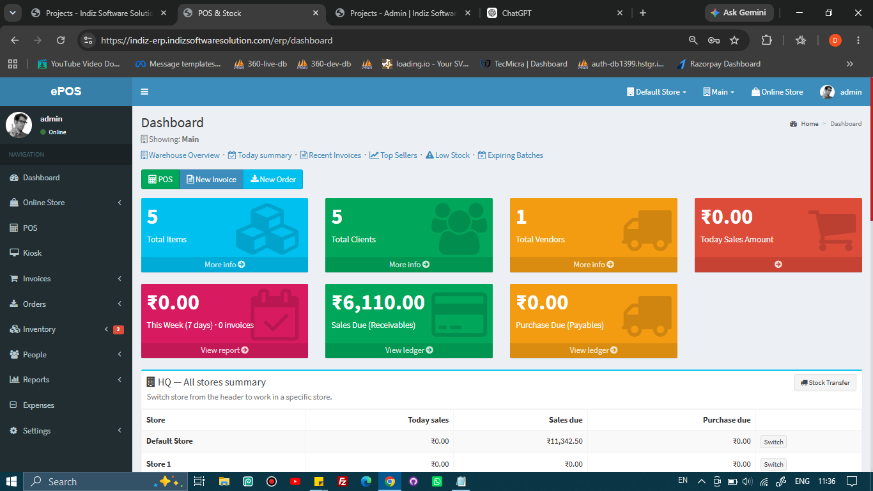873x491 pixels.
Task: Expand the Orders sidebar menu
Action: pyautogui.click(x=66, y=304)
